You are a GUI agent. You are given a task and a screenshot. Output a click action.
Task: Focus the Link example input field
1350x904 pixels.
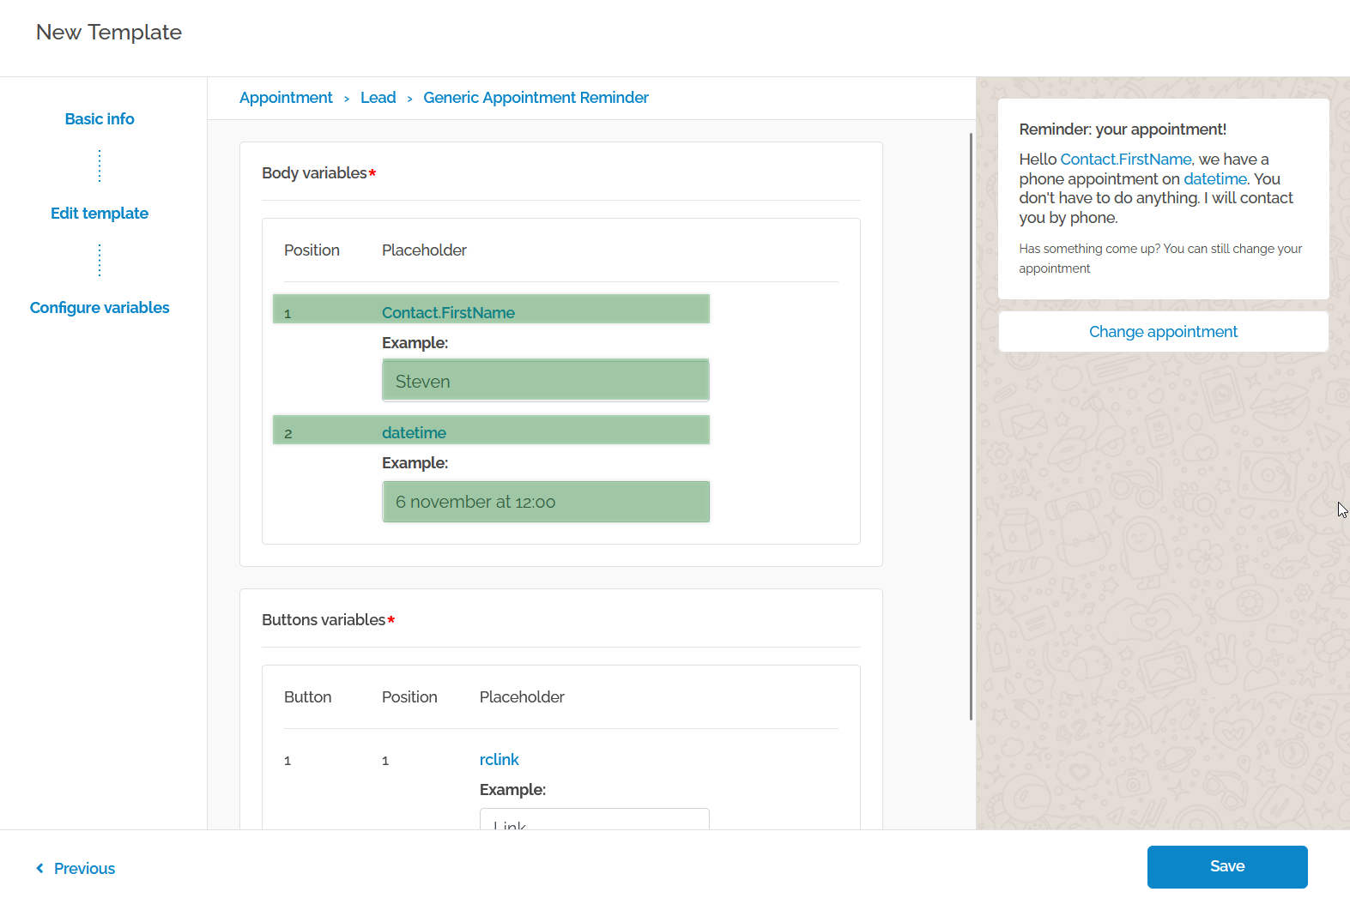[595, 819]
